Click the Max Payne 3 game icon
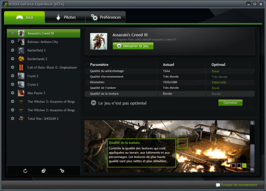The image size is (266, 191). pos(21,93)
